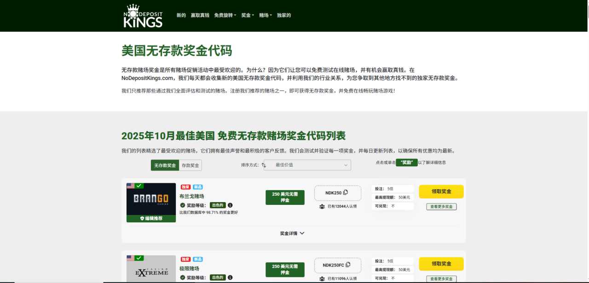Click the red 独家 tag on Brango

tap(185, 187)
